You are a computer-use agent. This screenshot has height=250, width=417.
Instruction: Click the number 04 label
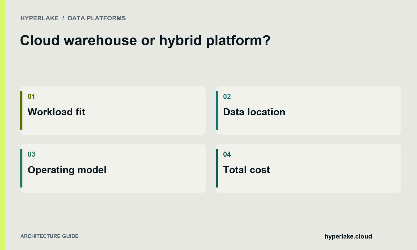pos(227,154)
